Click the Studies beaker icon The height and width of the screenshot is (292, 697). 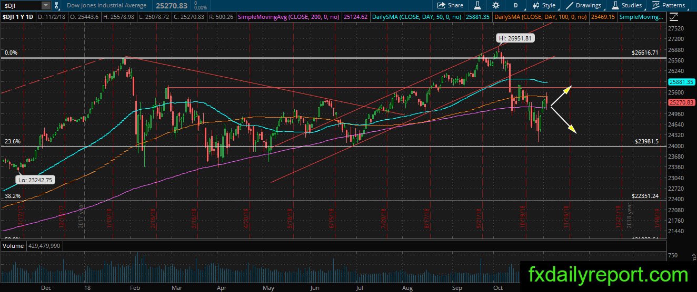click(615, 5)
